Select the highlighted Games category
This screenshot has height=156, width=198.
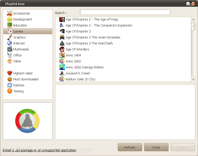click(28, 31)
